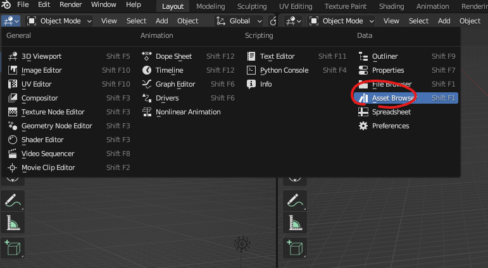Choose Text Editor
Viewport: 488px width, 268px height.
[x=296, y=56]
